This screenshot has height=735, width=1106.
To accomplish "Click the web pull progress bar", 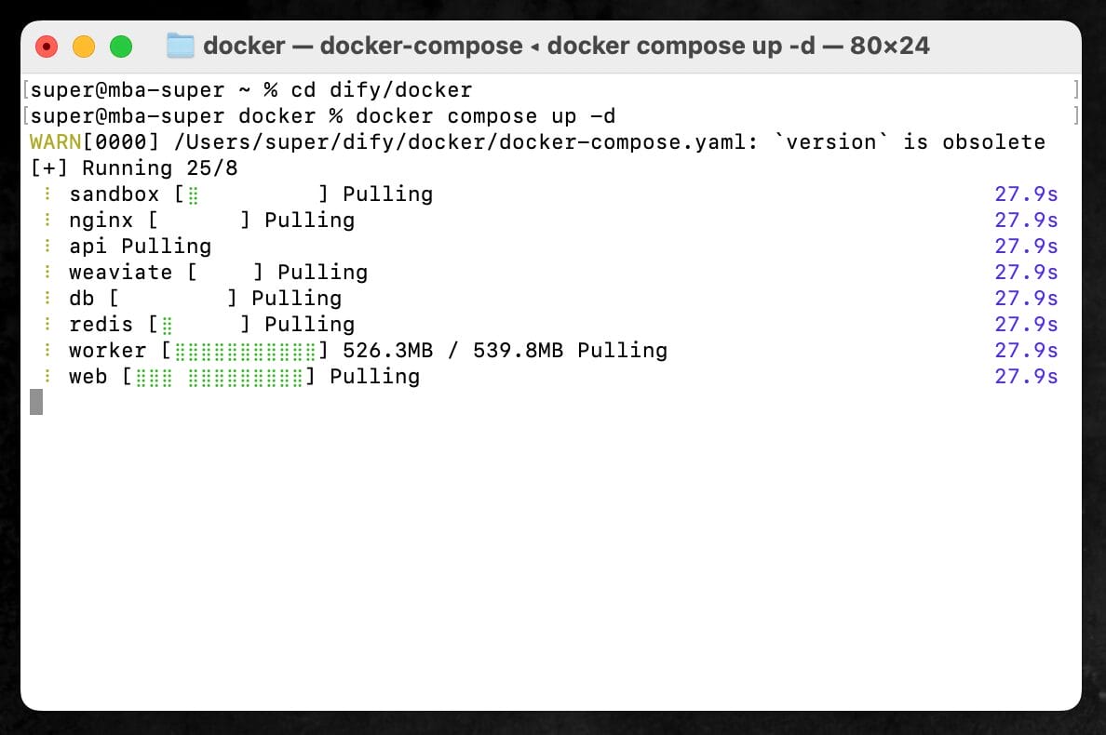I will (218, 377).
